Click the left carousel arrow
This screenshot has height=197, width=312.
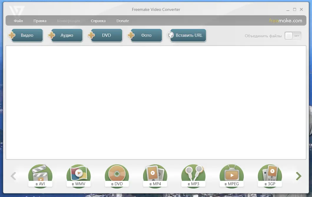click(x=13, y=176)
